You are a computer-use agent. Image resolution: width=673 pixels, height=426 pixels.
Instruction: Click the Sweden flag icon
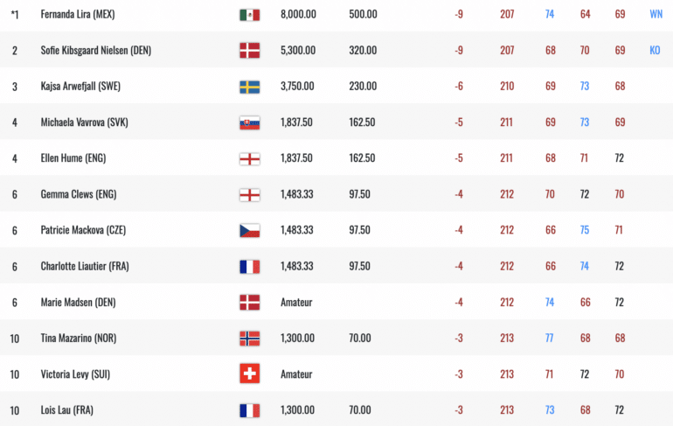249,87
